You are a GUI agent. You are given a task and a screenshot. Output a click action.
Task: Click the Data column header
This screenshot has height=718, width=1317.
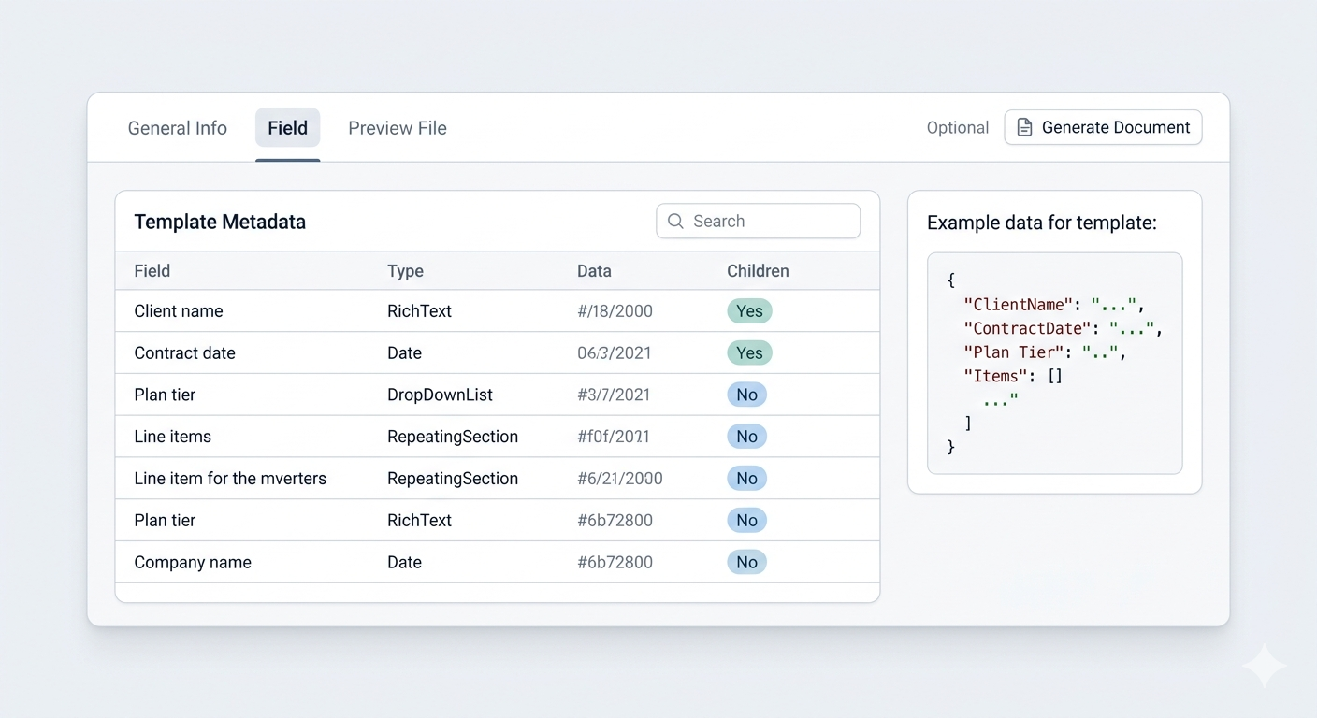pyautogui.click(x=594, y=271)
